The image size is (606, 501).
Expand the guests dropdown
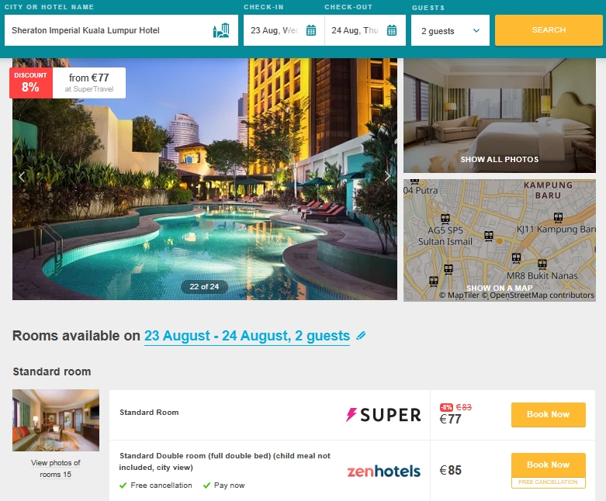coord(450,30)
